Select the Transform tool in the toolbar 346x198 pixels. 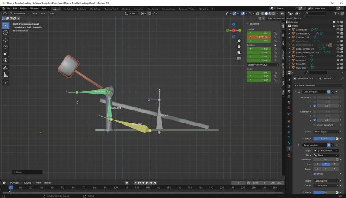6,60
